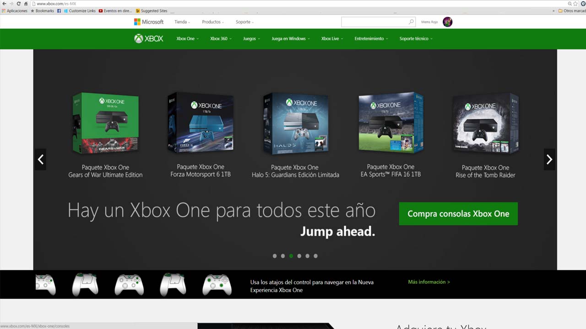Image resolution: width=586 pixels, height=329 pixels.
Task: Open the Bookmarks star folder
Action: pos(42,11)
